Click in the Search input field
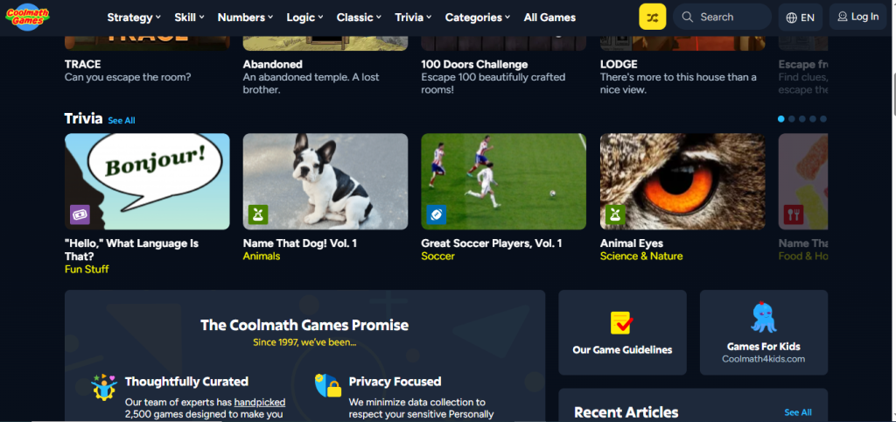The image size is (896, 422). pyautogui.click(x=722, y=17)
